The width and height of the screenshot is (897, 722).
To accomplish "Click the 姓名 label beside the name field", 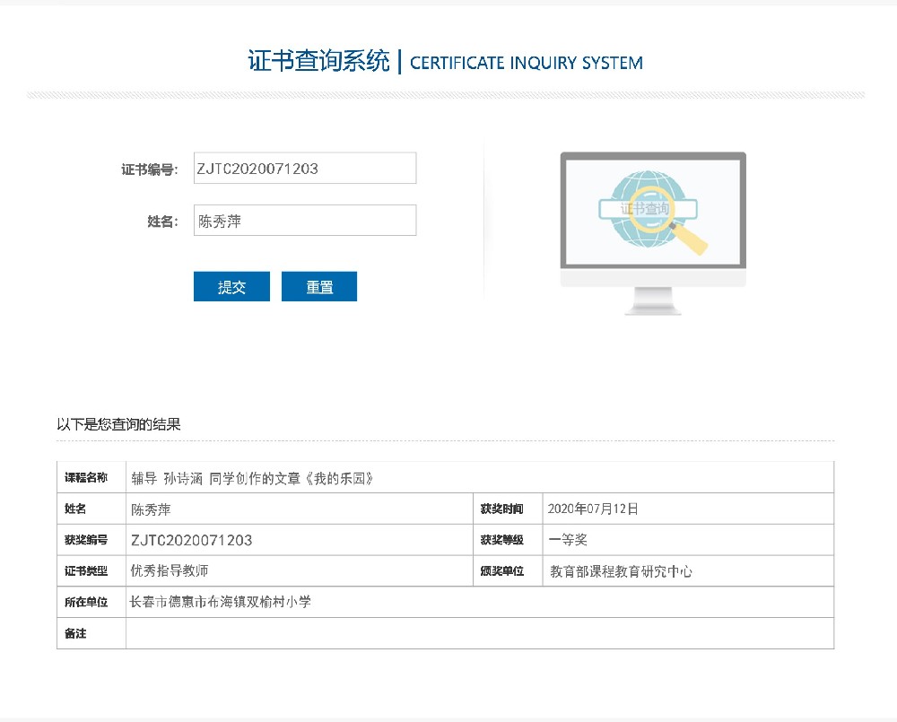I will click(163, 222).
